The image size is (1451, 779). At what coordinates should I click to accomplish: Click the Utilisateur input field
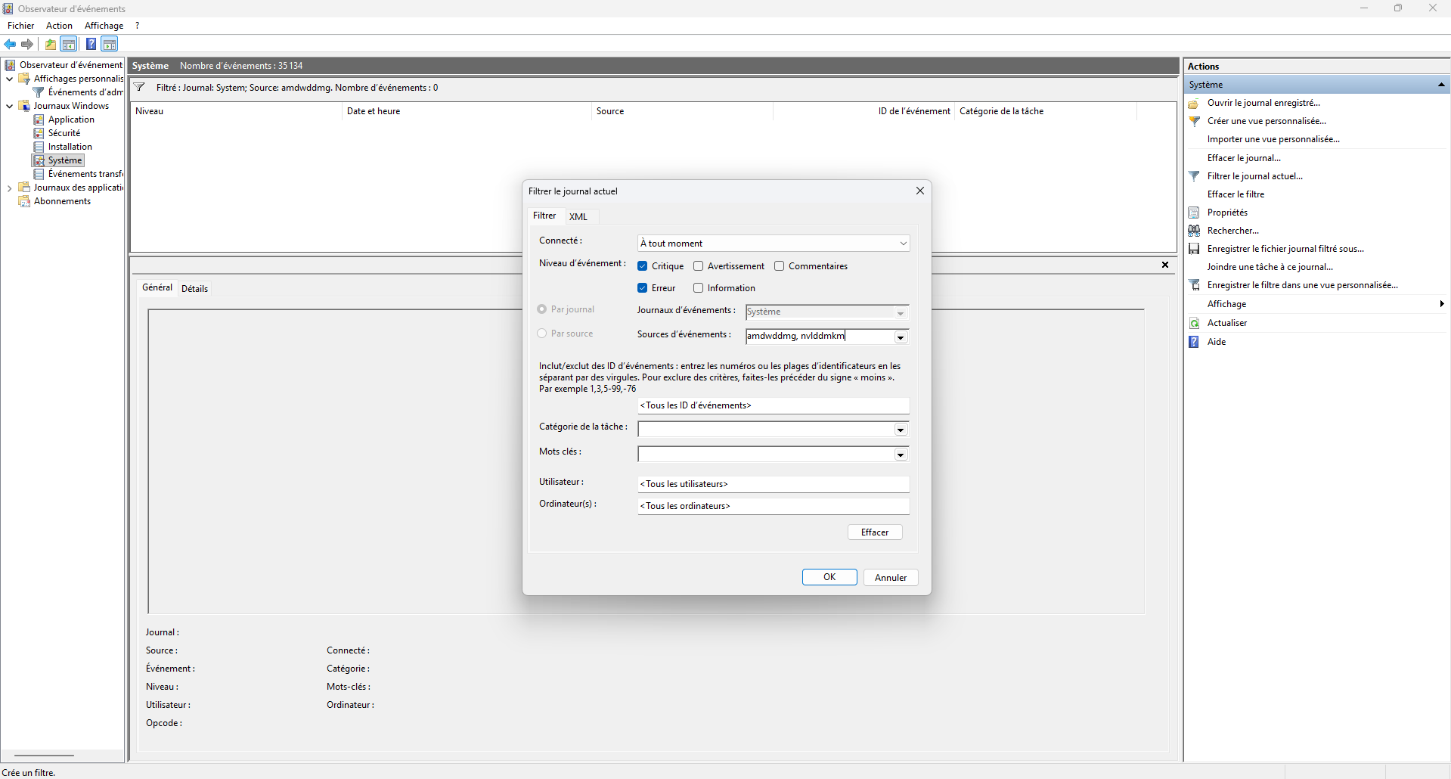[773, 484]
